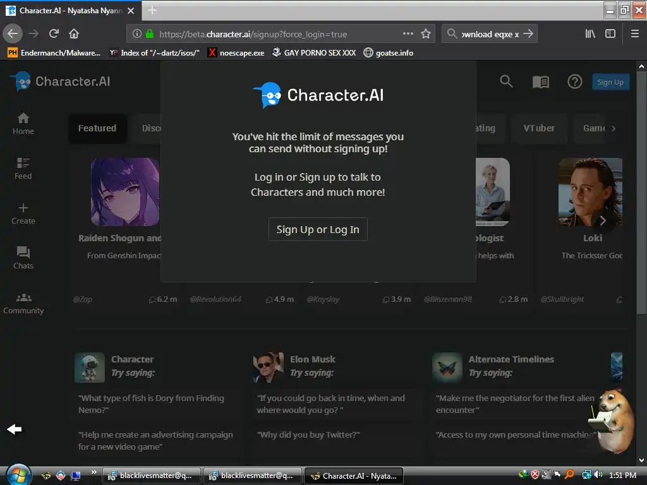Click the browser forward arrow

pyautogui.click(x=33, y=33)
